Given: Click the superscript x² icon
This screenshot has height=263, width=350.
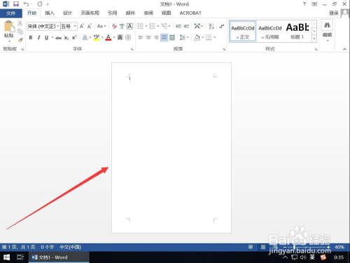Looking at the screenshot, I should point(74,38).
